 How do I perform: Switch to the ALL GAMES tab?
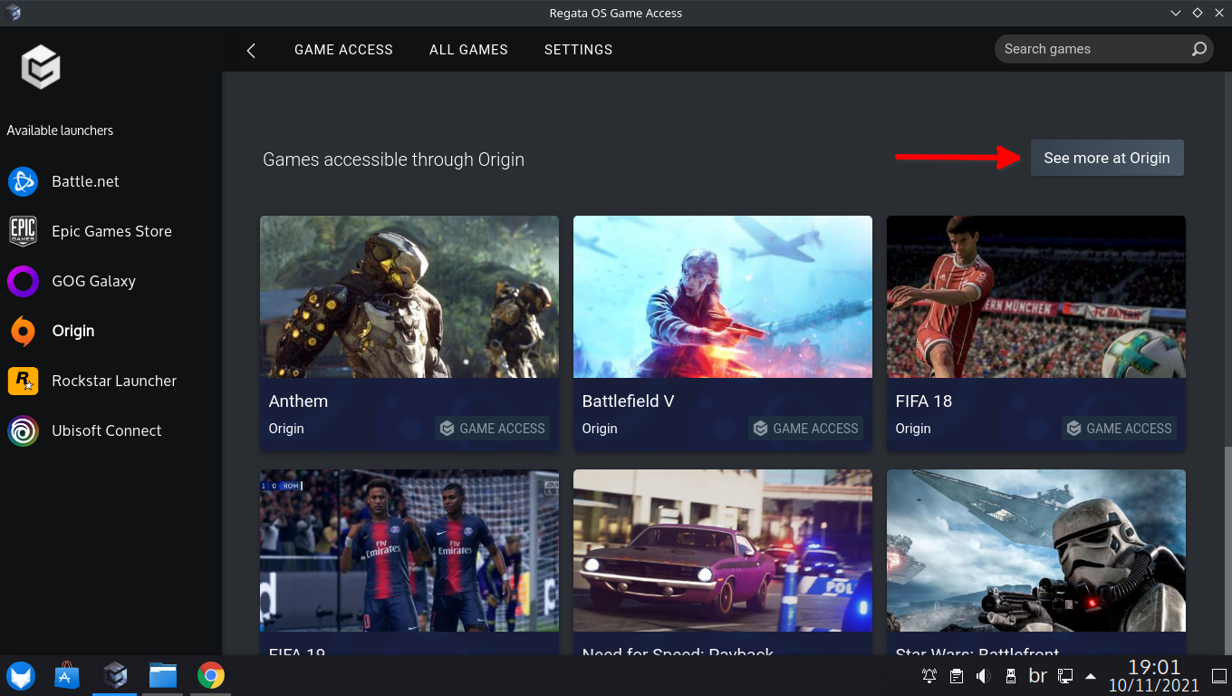tap(468, 50)
